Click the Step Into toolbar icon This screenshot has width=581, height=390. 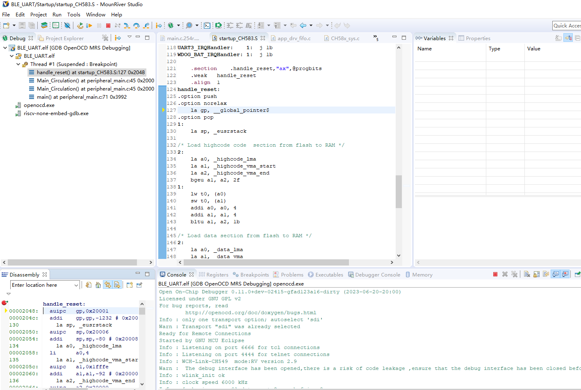point(127,25)
